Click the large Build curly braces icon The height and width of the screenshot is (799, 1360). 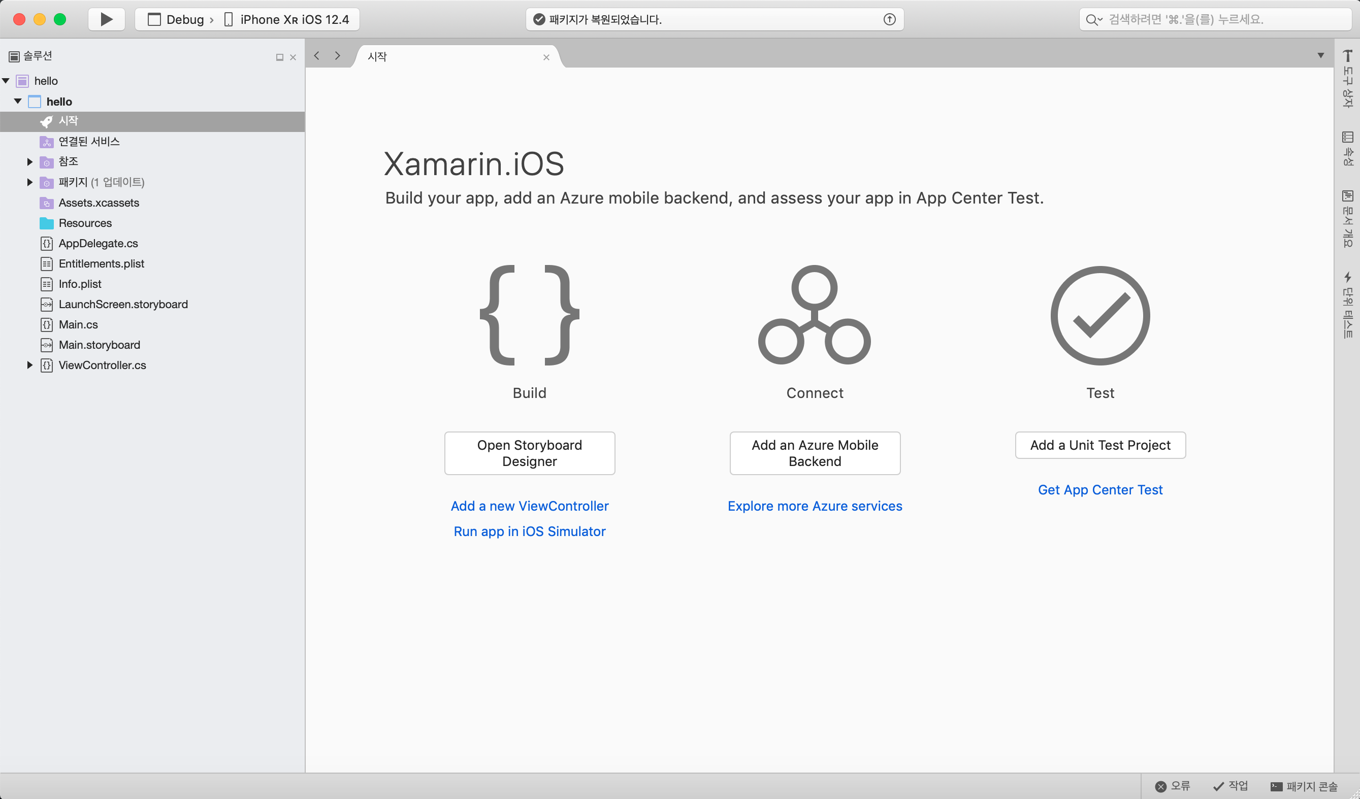pyautogui.click(x=530, y=316)
